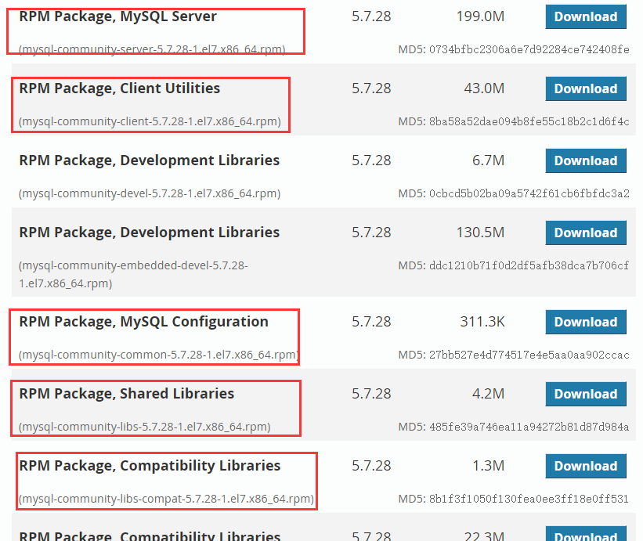The width and height of the screenshot is (643, 541).
Task: Download the 6.7M Development Libraries package
Action: tap(586, 160)
